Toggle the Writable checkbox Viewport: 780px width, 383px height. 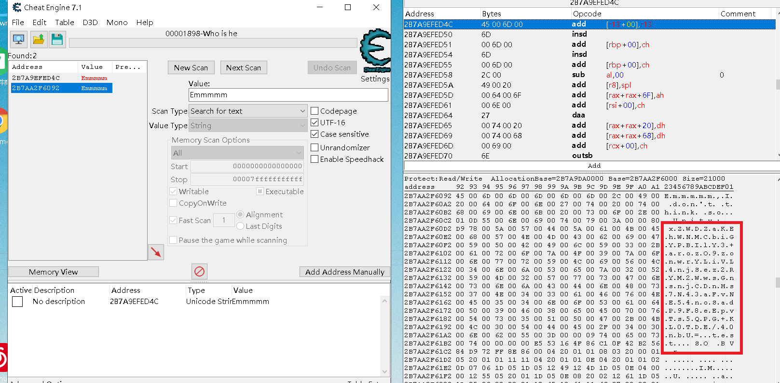tap(173, 191)
